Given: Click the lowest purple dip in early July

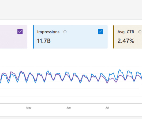Looking at the screenshot, I should coord(107,83).
